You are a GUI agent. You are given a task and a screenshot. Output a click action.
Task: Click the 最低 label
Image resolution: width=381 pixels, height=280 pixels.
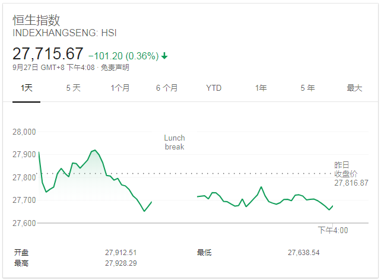click(x=204, y=253)
